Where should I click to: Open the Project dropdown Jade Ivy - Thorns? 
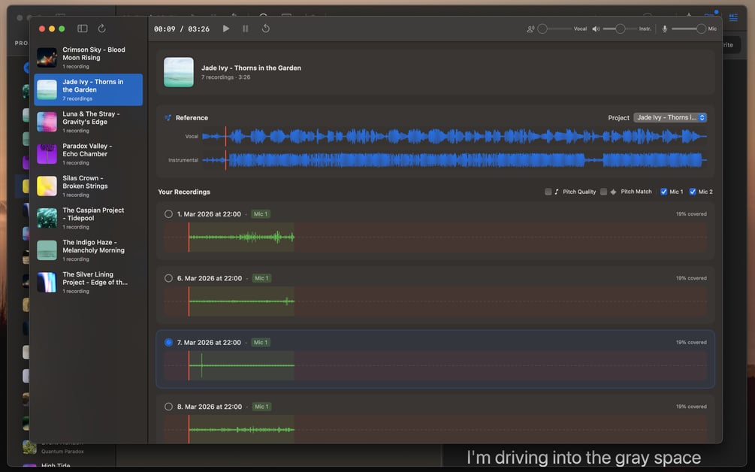670,117
